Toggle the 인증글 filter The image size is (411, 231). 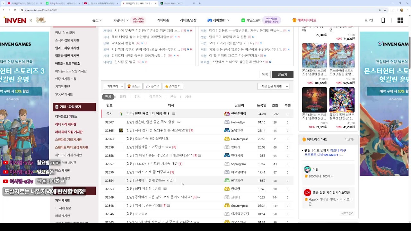click(x=134, y=86)
